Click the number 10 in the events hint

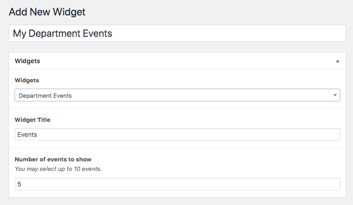tap(77, 169)
